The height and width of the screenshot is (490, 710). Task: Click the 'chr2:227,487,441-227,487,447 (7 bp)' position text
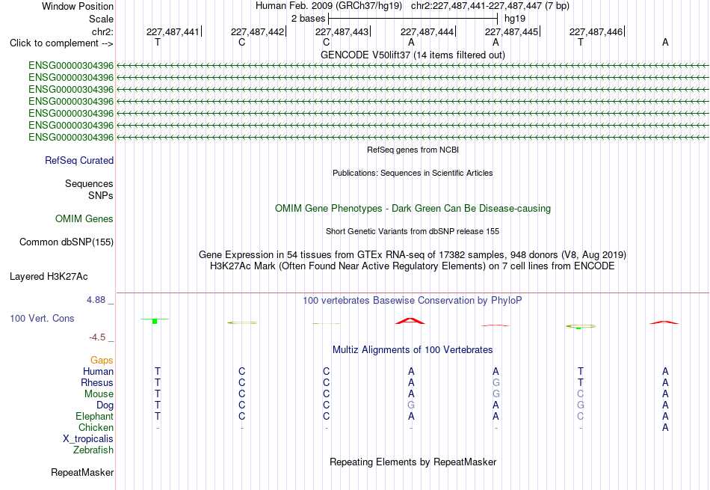coord(490,6)
